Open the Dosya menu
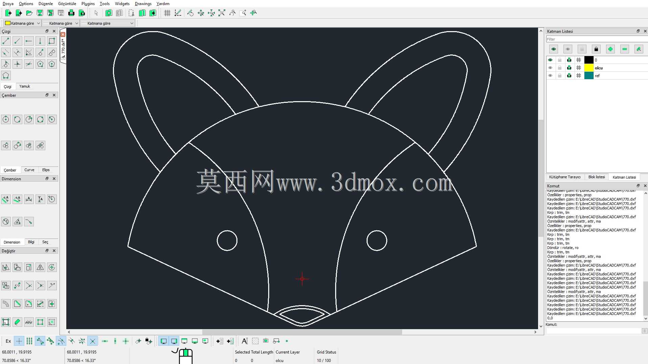Screen dimensions: 648x364 pyautogui.click(x=8, y=4)
